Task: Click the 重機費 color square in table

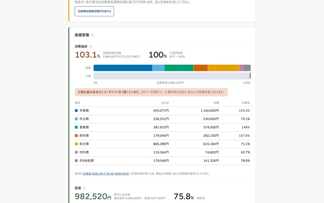Action: pos(76,127)
